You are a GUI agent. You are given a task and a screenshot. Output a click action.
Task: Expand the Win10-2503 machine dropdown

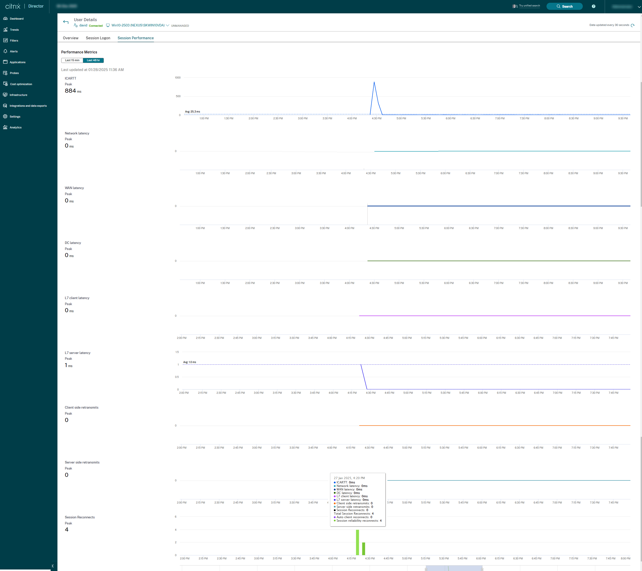tap(168, 25)
